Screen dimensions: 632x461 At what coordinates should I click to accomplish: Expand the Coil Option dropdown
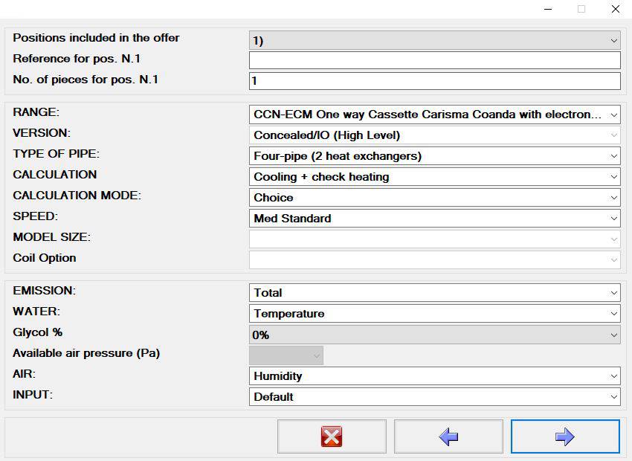(434, 260)
